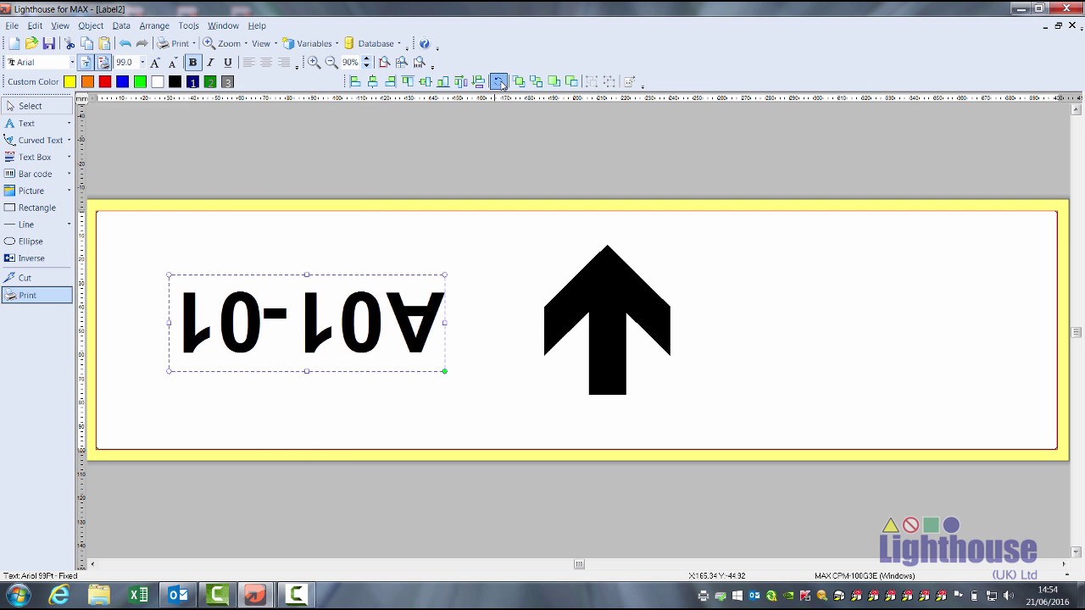Toggle bold formatting
Image resolution: width=1085 pixels, height=610 pixels.
192,63
